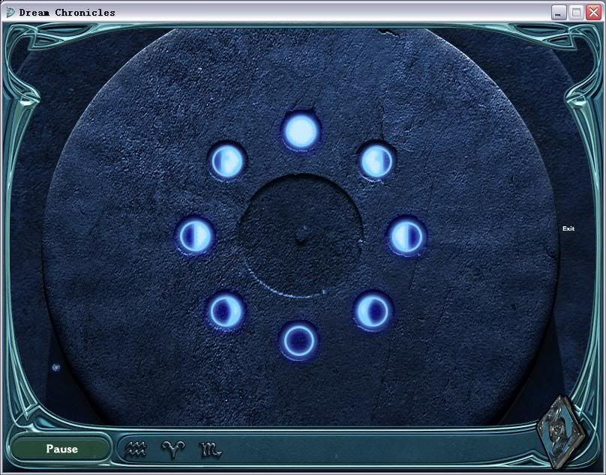Select the half moon on the ring's right side
The width and height of the screenshot is (606, 475).
pos(406,237)
